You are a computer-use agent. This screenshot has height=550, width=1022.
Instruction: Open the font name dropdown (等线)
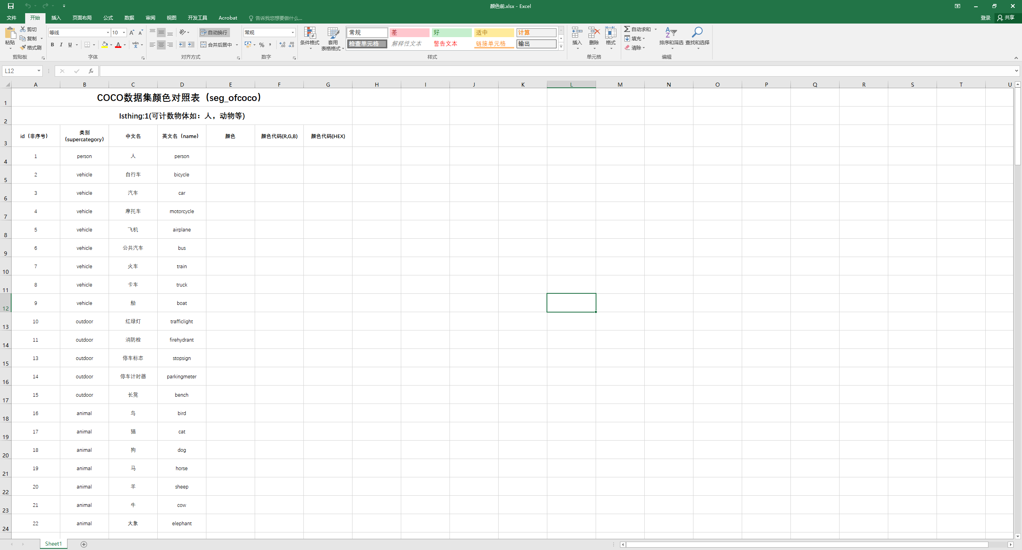(x=108, y=32)
